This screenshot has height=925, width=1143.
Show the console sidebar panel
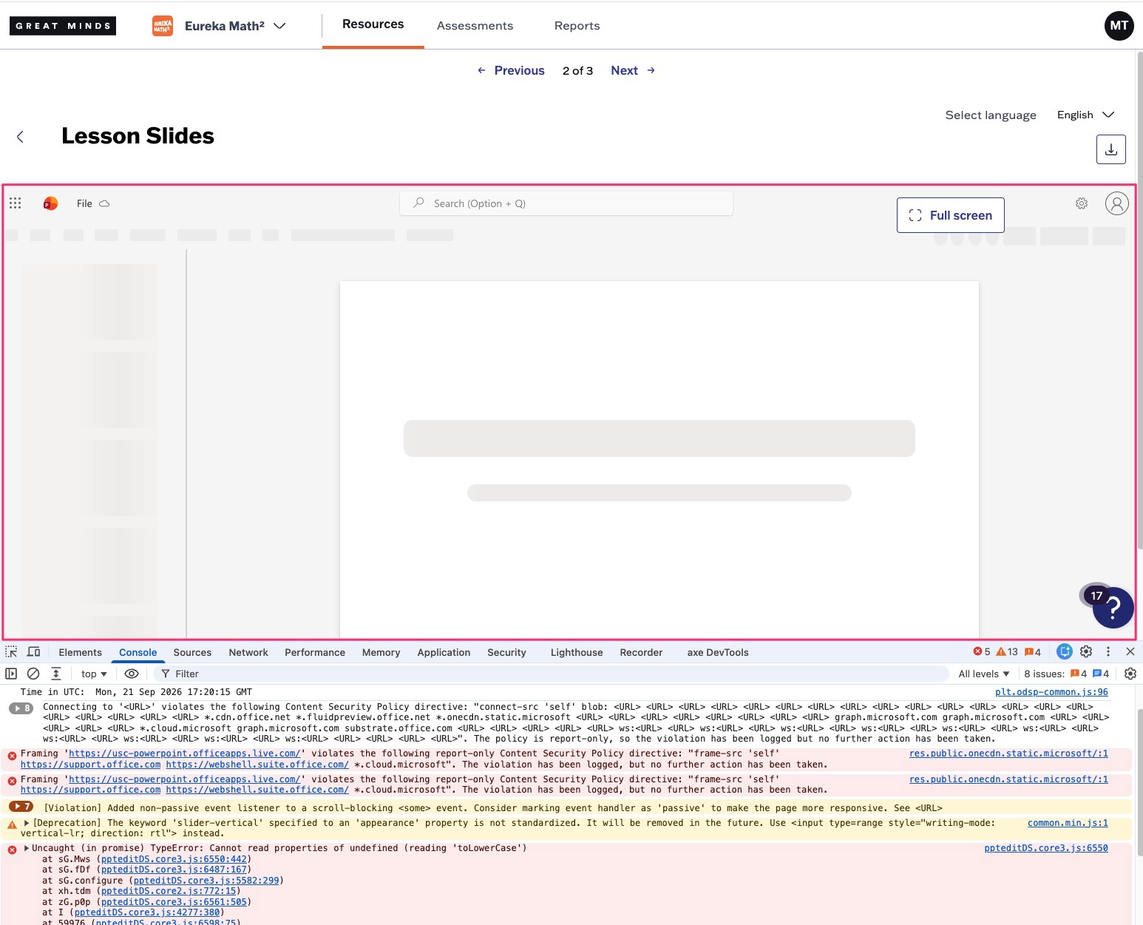click(11, 674)
